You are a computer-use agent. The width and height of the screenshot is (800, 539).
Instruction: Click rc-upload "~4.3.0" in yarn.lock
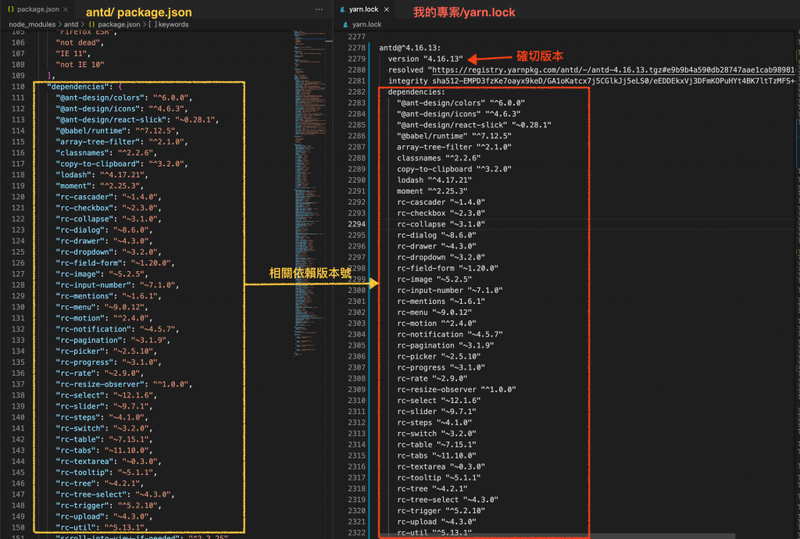(x=437, y=522)
